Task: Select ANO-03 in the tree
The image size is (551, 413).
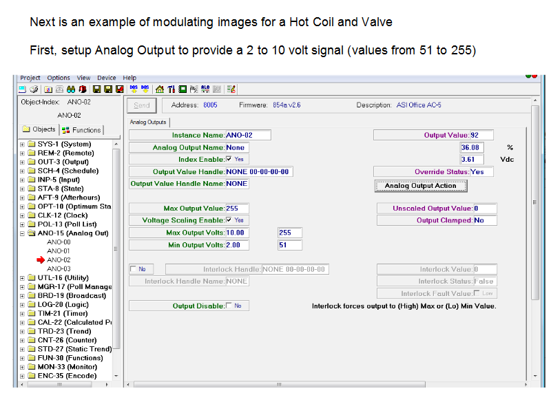Action: (59, 268)
